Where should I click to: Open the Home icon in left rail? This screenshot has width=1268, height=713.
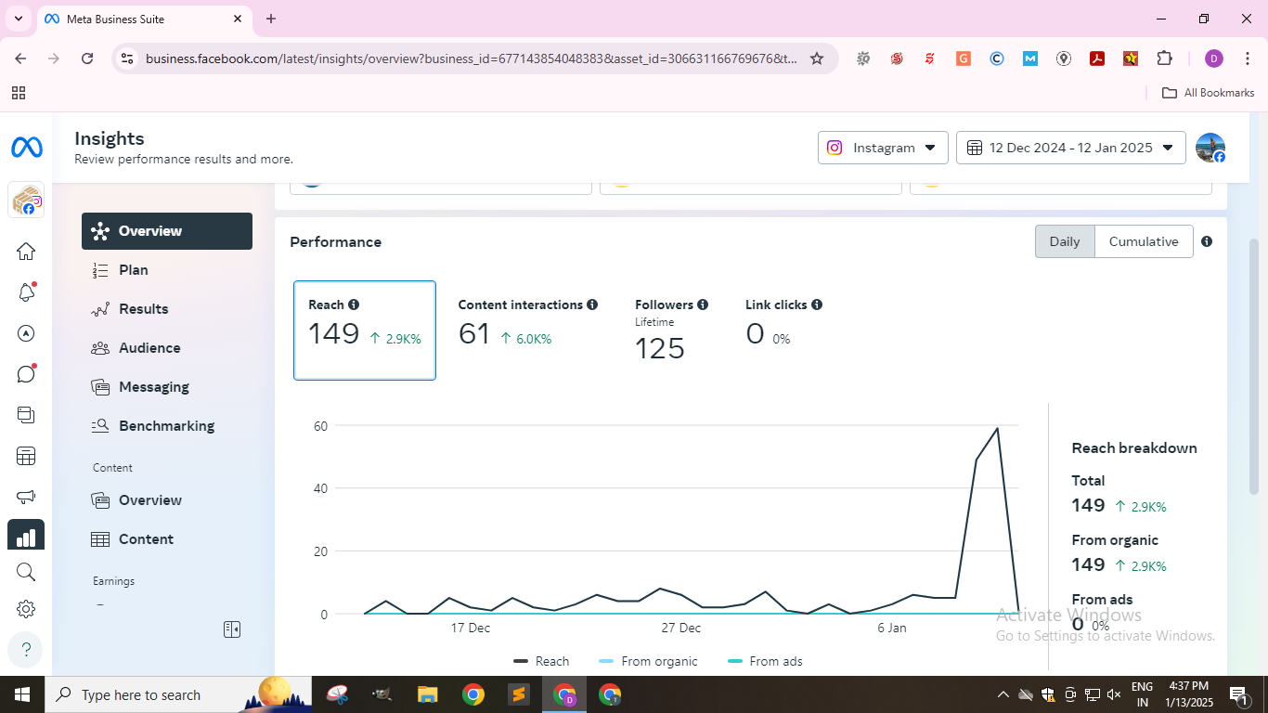pyautogui.click(x=26, y=252)
